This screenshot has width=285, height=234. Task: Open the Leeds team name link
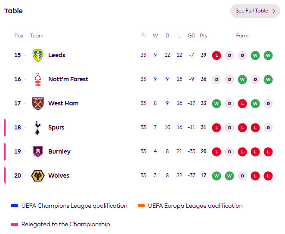[57, 55]
